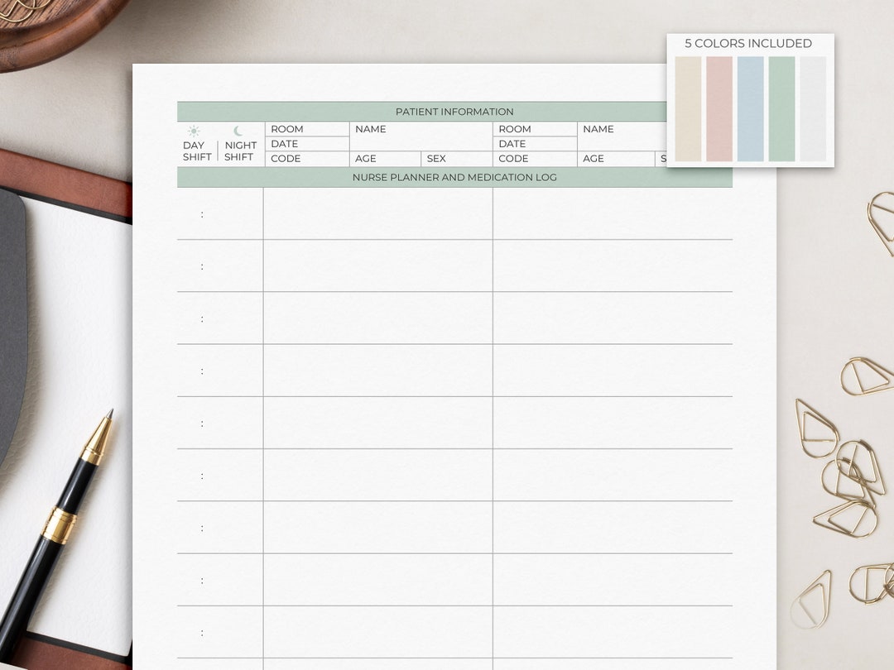Click the first patient's AGE field
Screen dimensions: 894x670
pyautogui.click(x=386, y=158)
